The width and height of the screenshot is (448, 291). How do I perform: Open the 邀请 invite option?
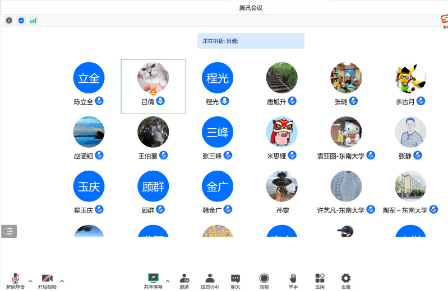[184, 281]
